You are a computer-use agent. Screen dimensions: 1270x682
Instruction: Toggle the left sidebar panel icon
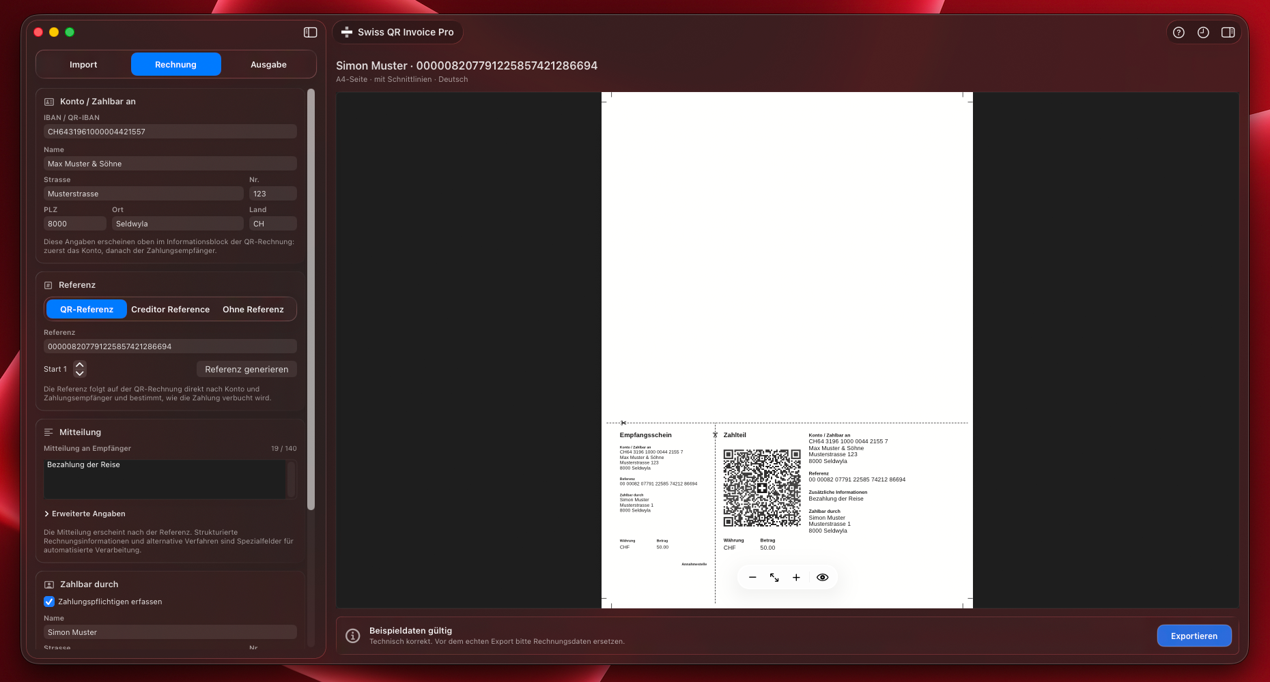[x=310, y=32]
